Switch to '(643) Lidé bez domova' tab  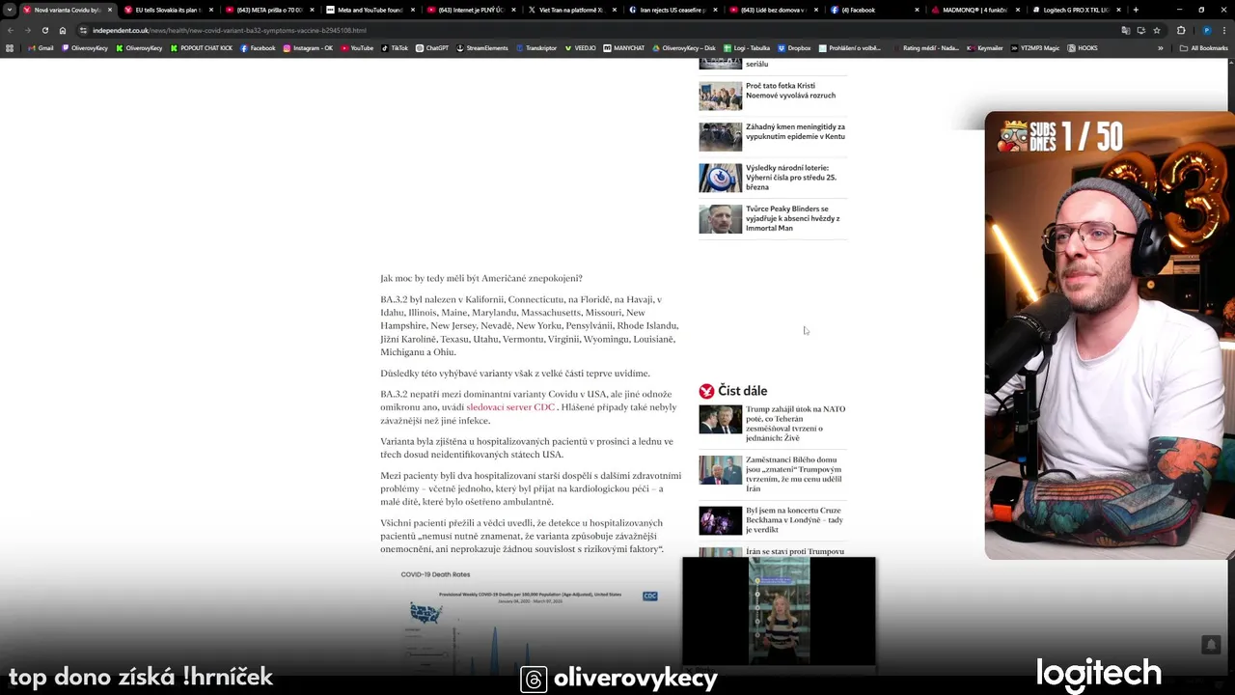tap(774, 10)
